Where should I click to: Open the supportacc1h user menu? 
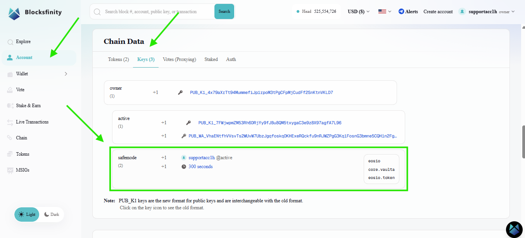(x=487, y=12)
